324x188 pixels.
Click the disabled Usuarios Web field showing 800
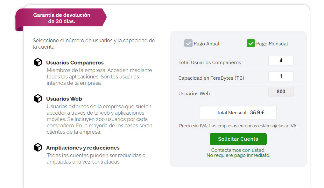tap(281, 92)
